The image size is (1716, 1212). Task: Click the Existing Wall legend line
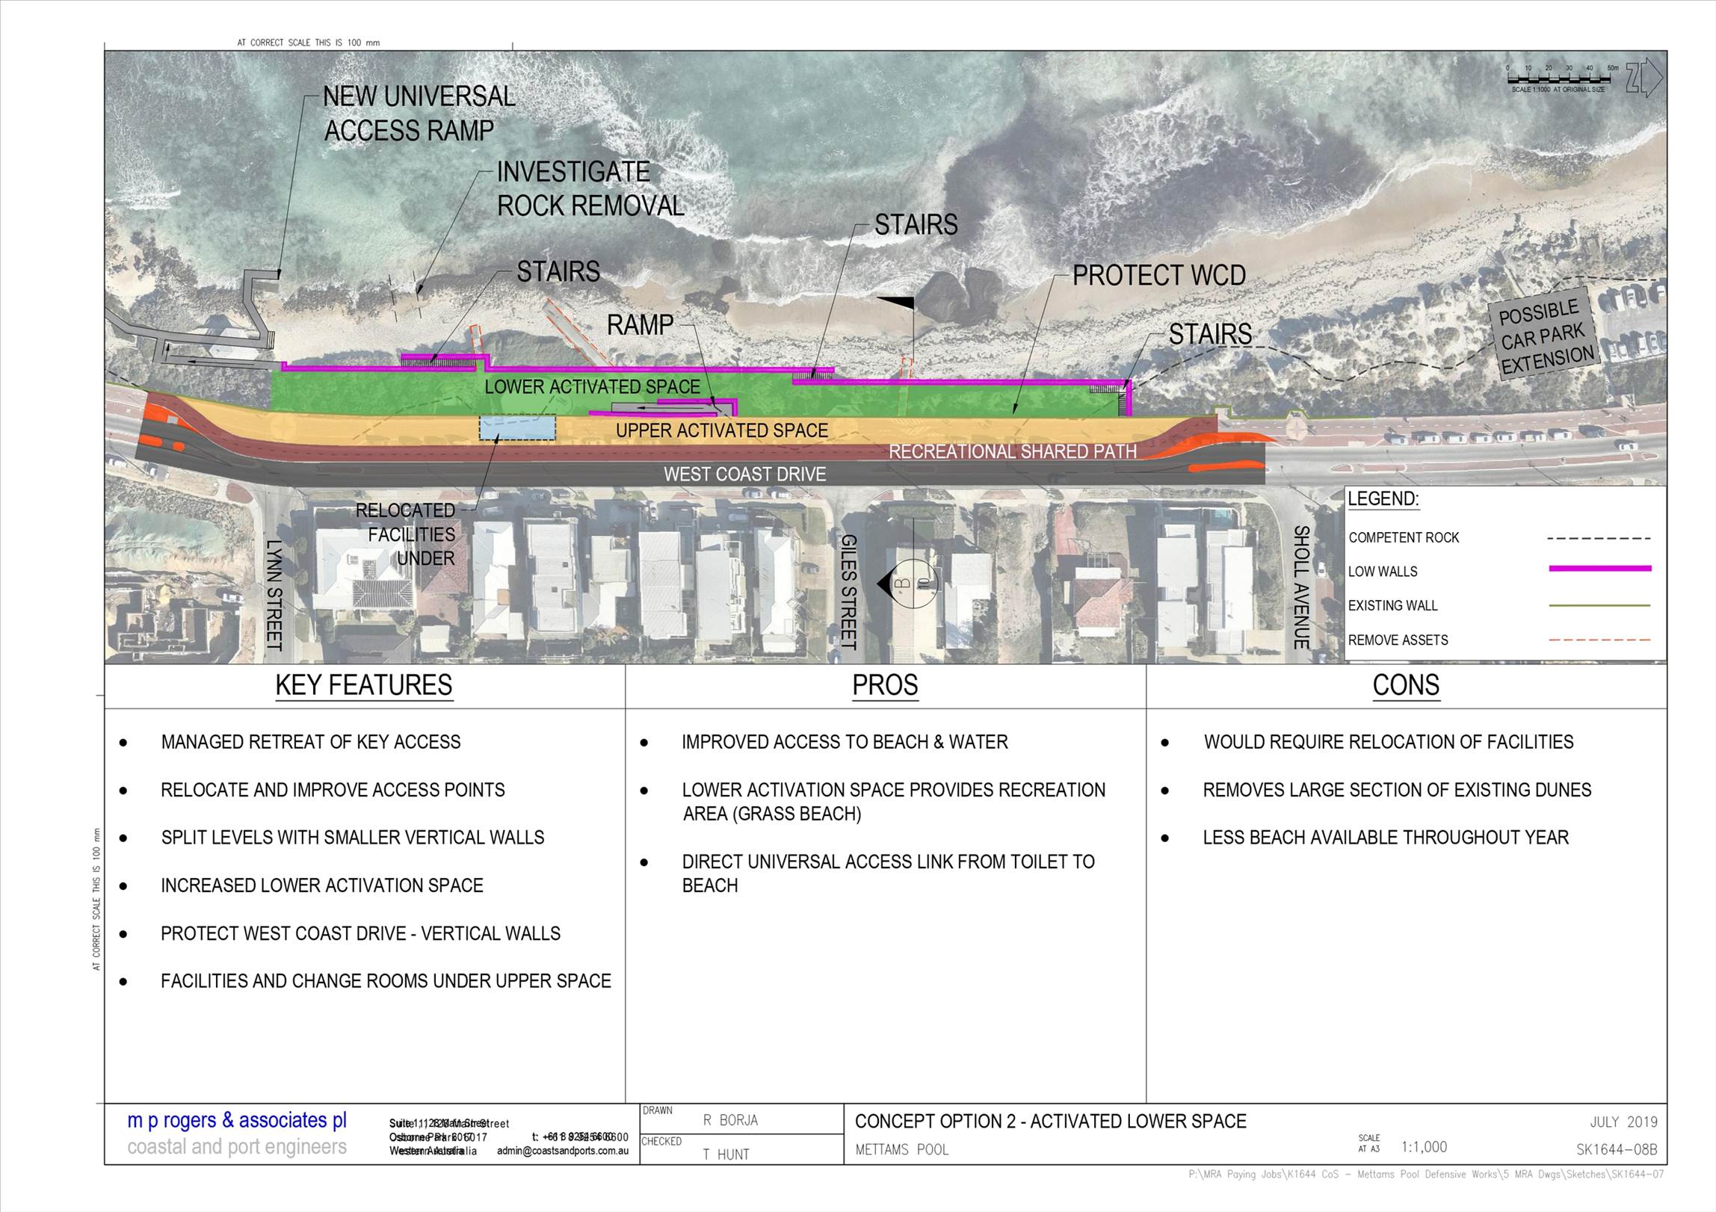(x=1599, y=605)
